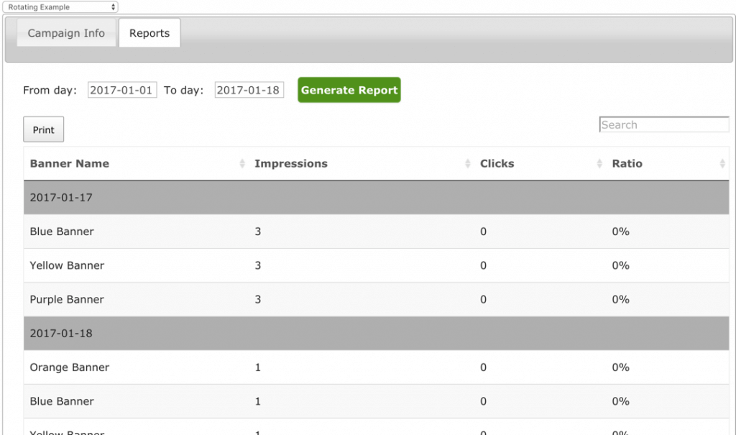Image resolution: width=736 pixels, height=435 pixels.
Task: Click the Print button
Action: click(x=44, y=129)
